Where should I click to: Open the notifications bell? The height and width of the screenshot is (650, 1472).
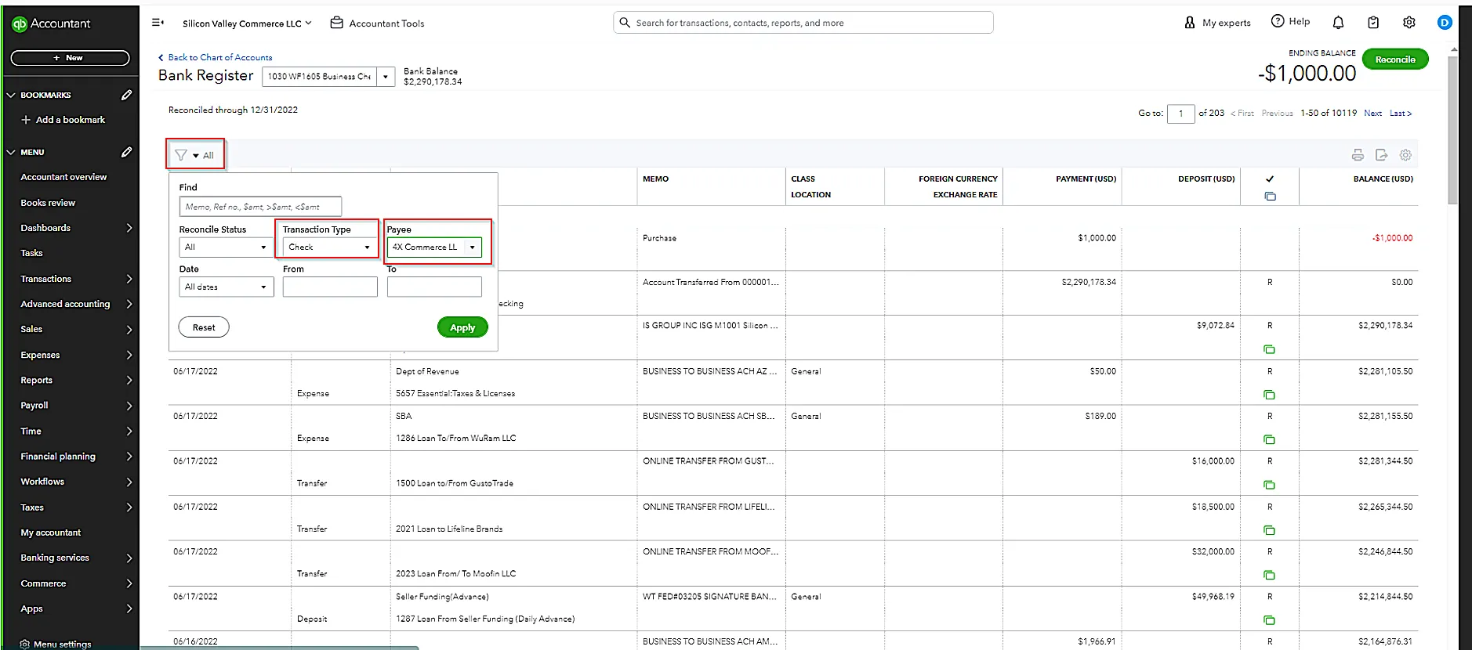click(1338, 23)
